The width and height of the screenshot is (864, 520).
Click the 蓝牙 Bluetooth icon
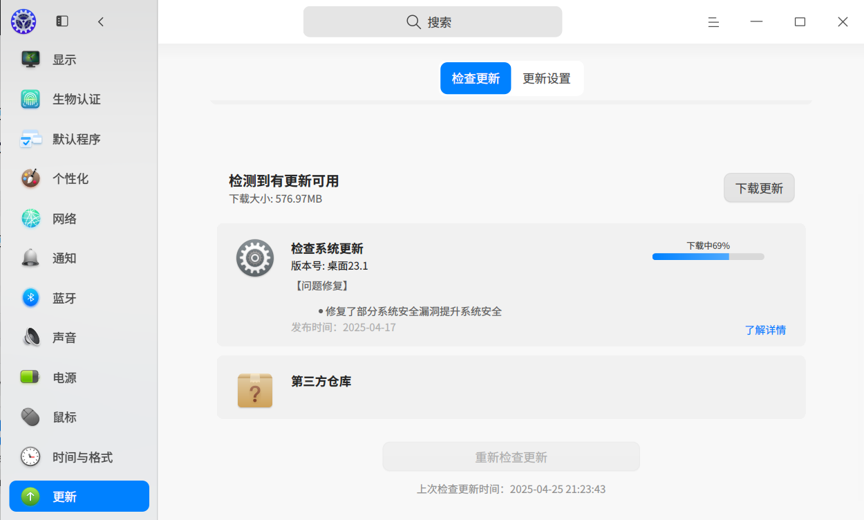30,298
